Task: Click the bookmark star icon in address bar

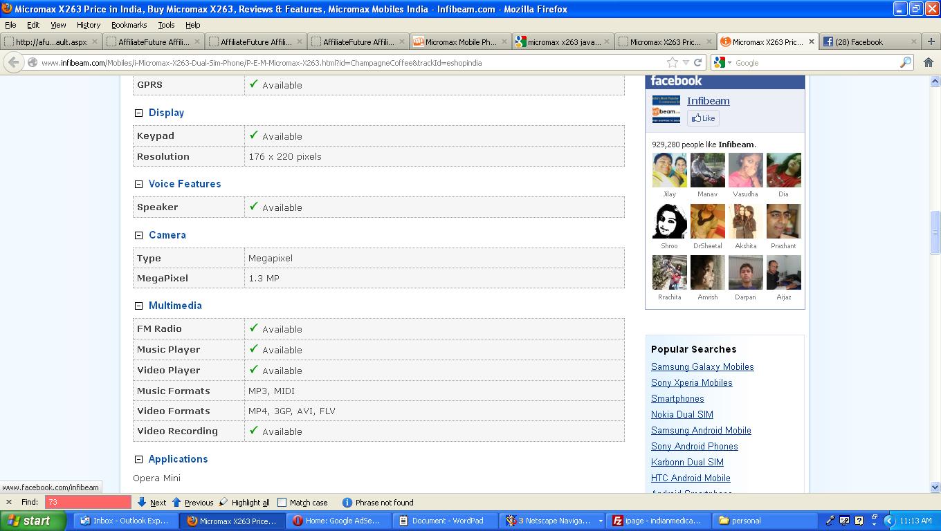Action: coord(672,62)
